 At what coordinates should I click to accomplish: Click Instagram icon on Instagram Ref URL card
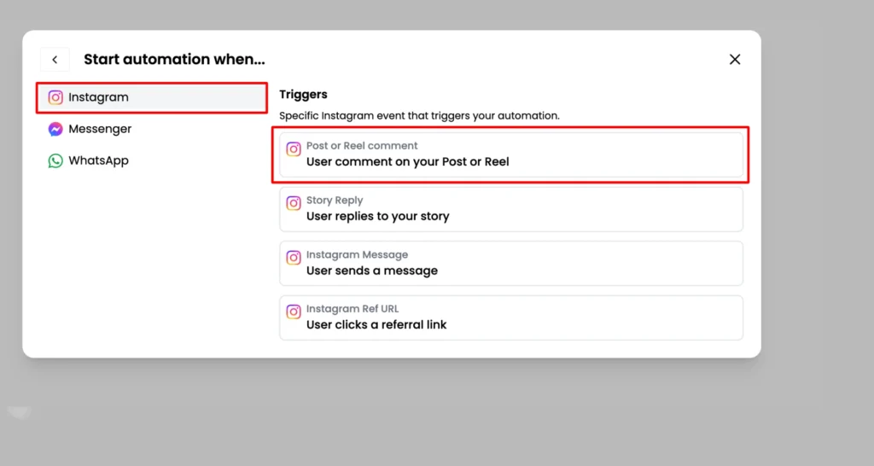point(294,312)
